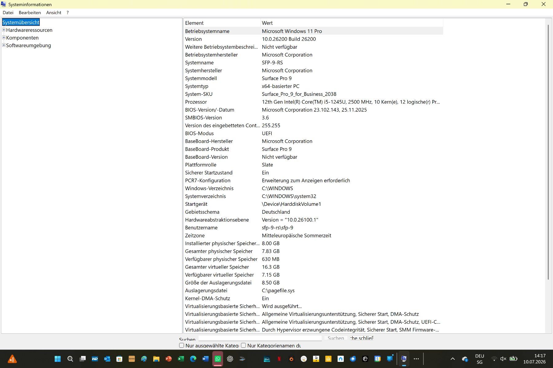Click the Systeminformationen taskbar icon
The height and width of the screenshot is (368, 553).
(404, 359)
